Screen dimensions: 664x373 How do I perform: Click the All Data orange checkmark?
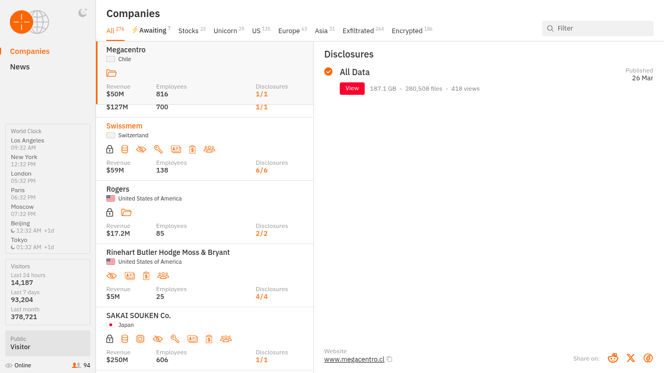[328, 71]
